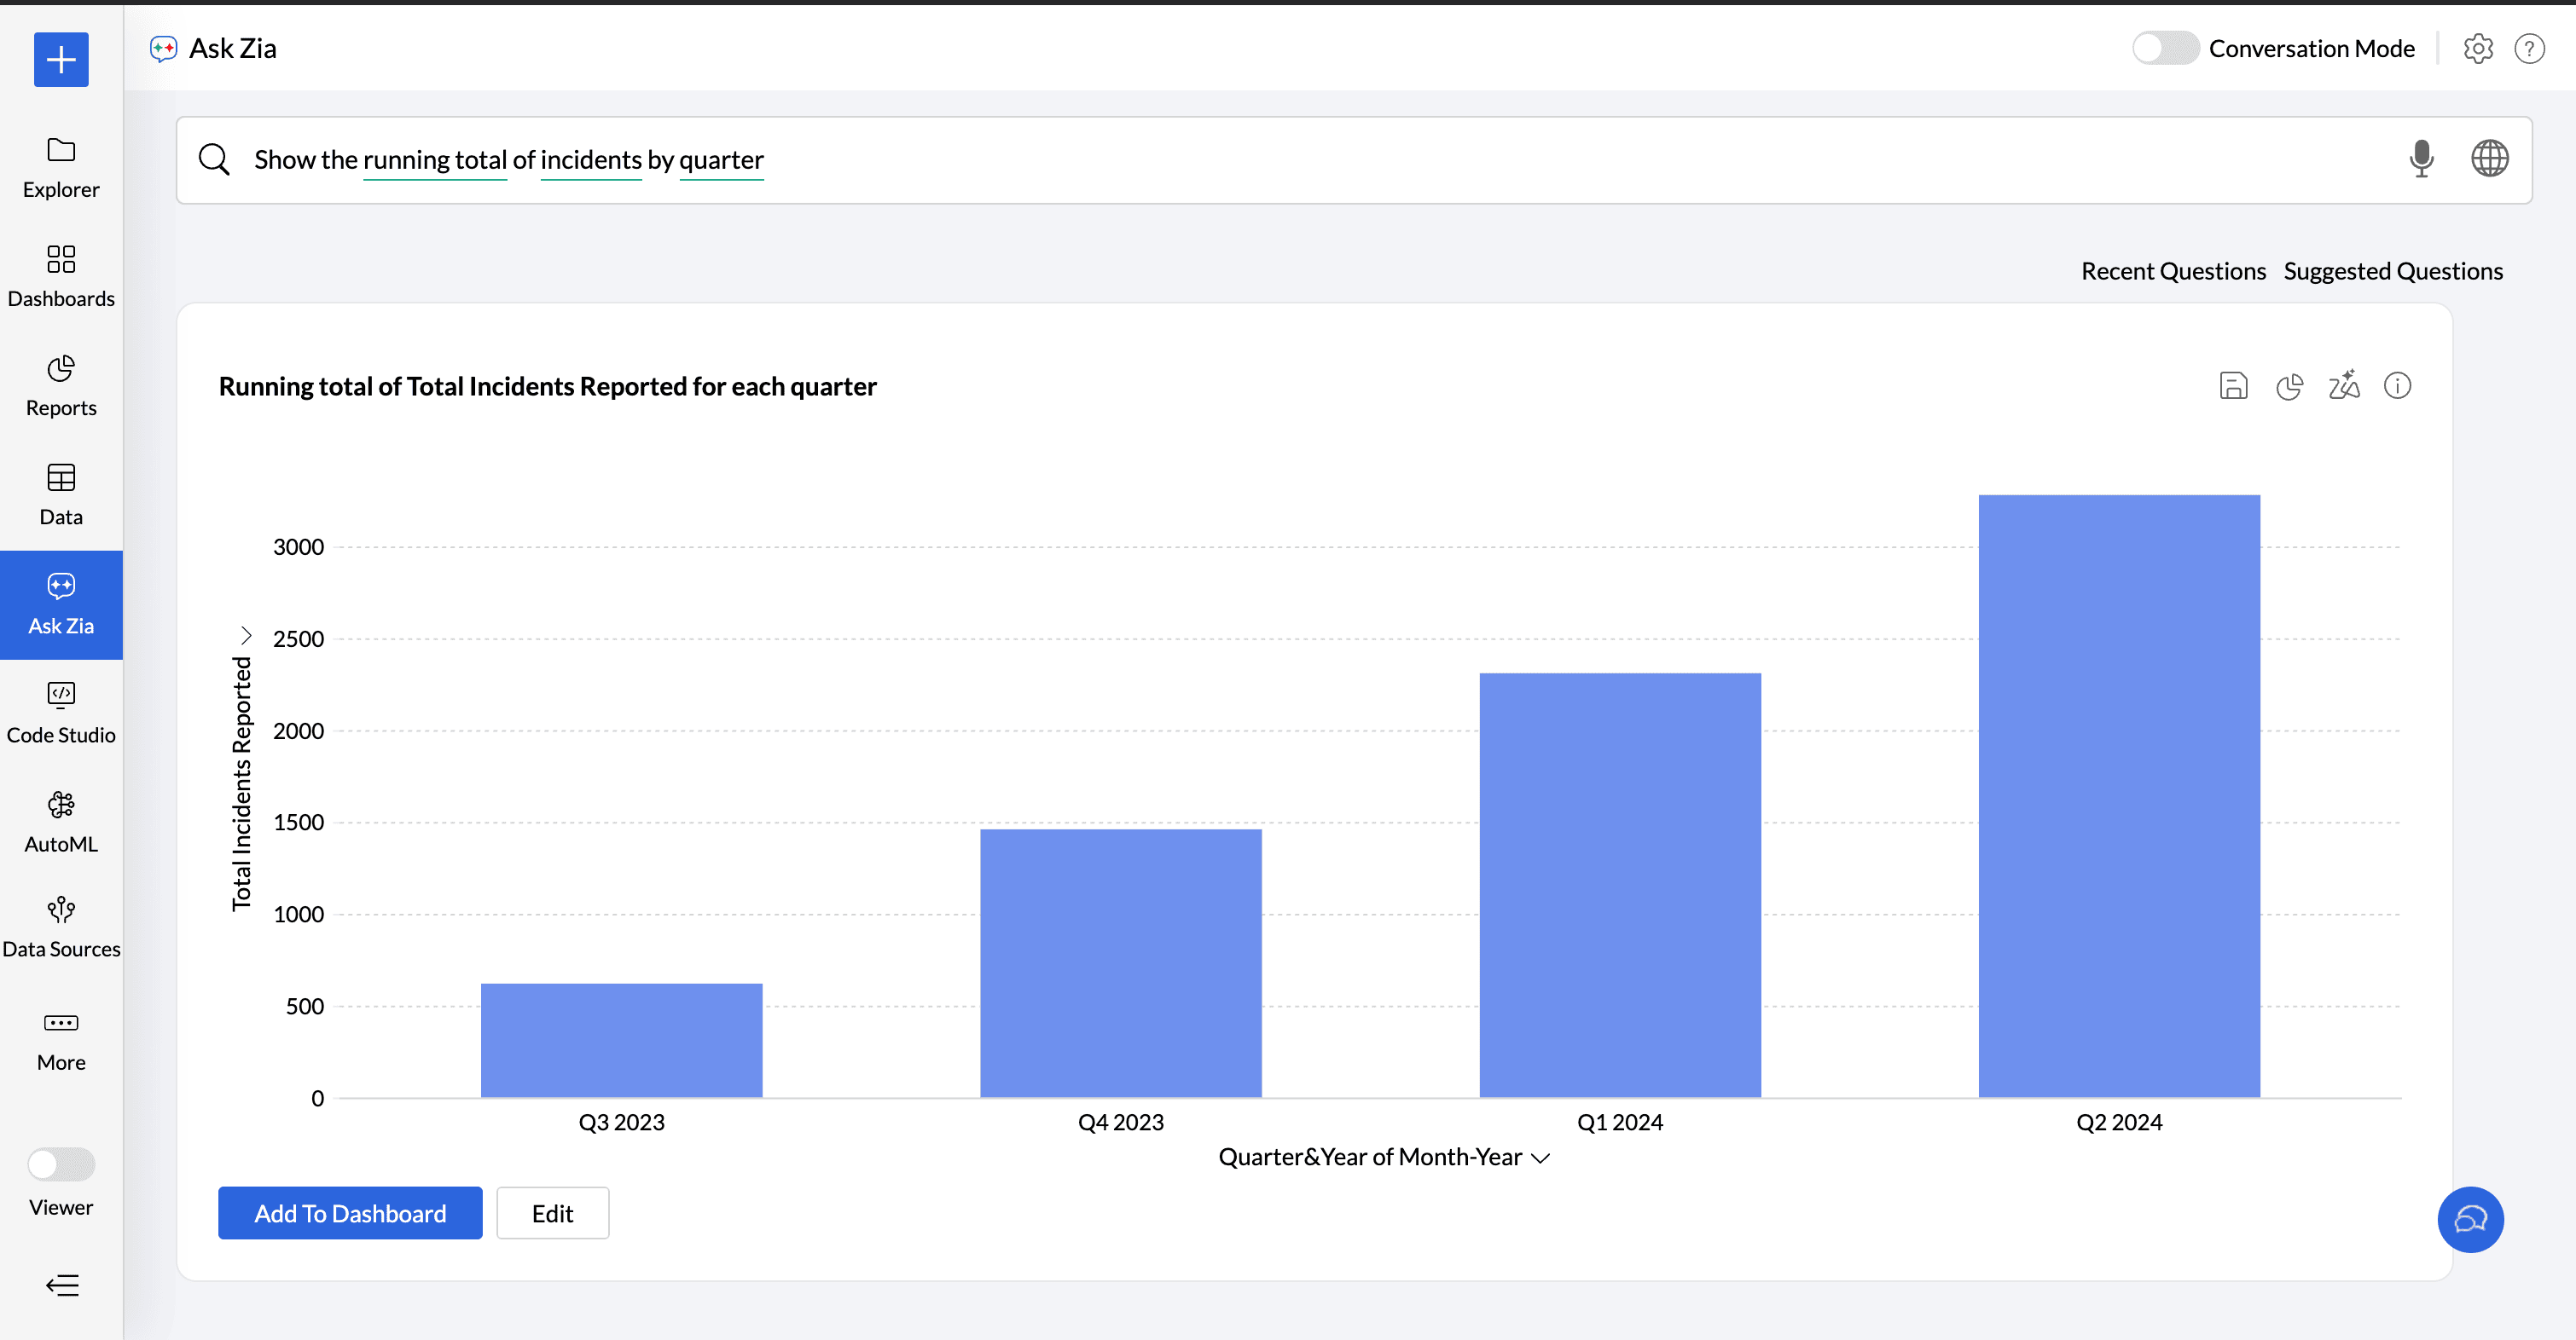This screenshot has height=1340, width=2576.
Task: Collapse the left sidebar menu
Action: pyautogui.click(x=62, y=1285)
